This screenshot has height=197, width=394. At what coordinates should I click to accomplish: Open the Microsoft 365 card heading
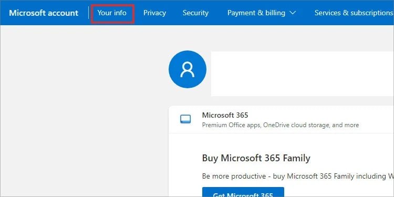[225, 116]
